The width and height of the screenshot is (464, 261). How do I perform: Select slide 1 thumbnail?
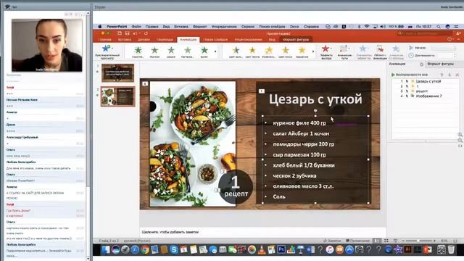[117, 72]
